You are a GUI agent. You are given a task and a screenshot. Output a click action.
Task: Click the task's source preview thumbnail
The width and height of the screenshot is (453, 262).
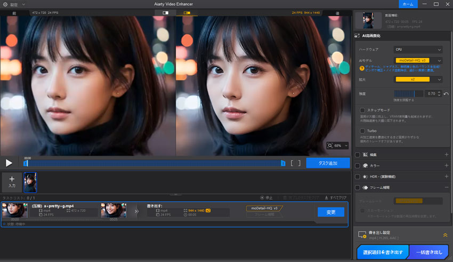[15, 210]
